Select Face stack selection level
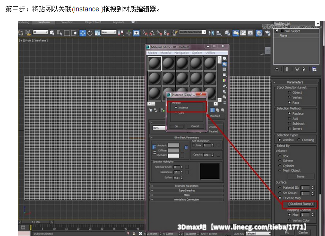325x236 pixels. [290, 102]
